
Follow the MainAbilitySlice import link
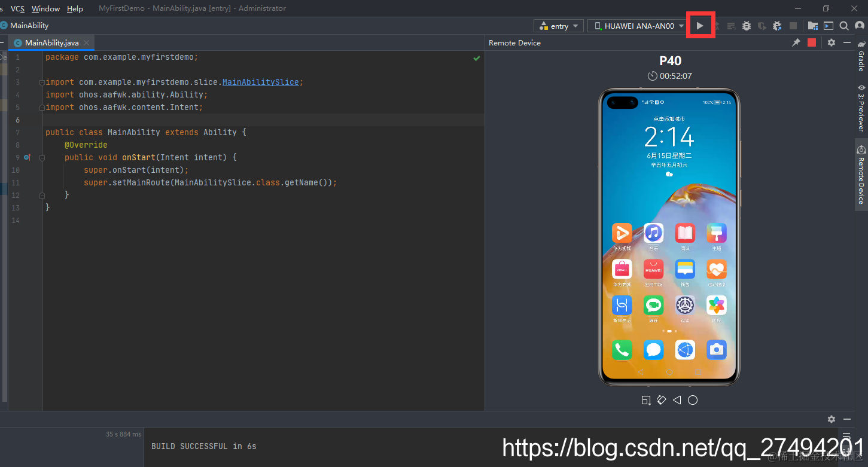point(260,82)
